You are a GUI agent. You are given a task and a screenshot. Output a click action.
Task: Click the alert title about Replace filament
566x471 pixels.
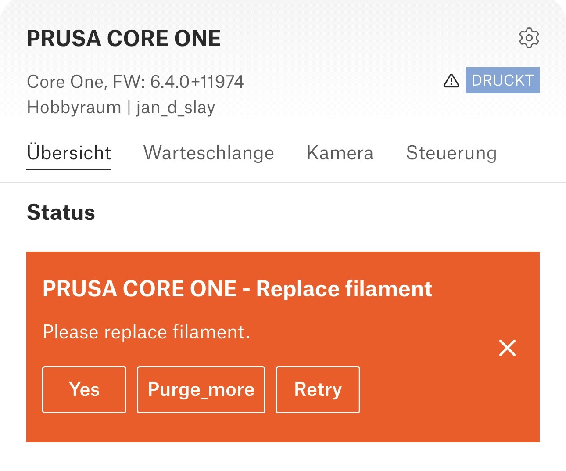[237, 289]
